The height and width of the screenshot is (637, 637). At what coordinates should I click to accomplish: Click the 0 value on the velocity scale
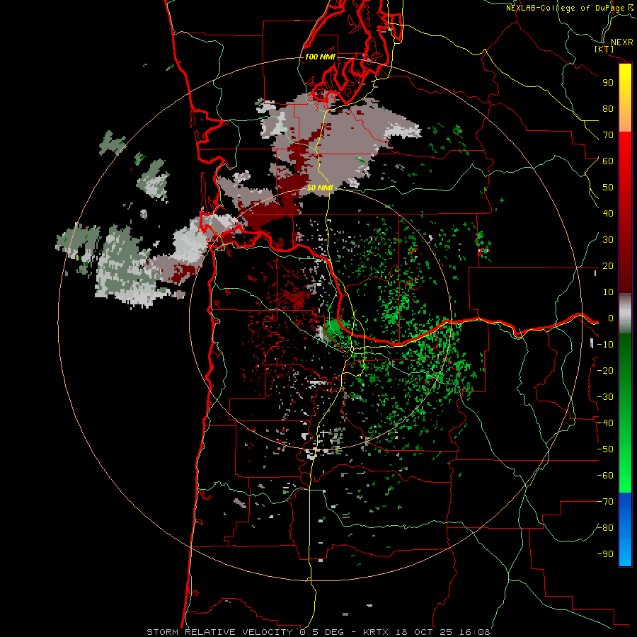coord(611,318)
